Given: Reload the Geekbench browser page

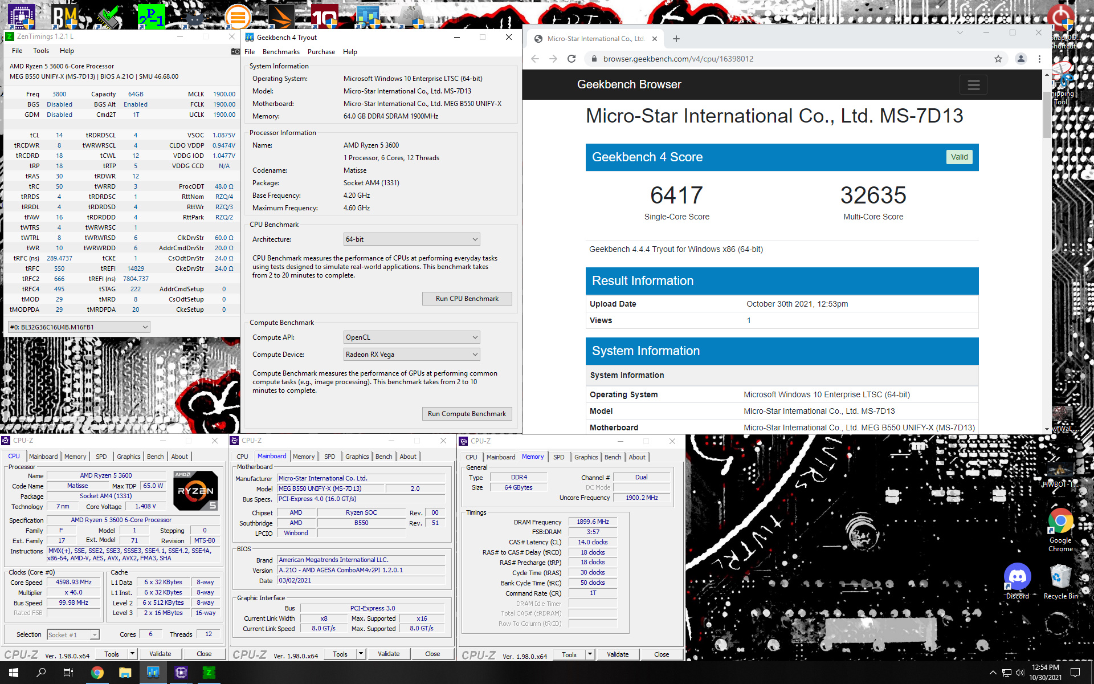Looking at the screenshot, I should [572, 59].
